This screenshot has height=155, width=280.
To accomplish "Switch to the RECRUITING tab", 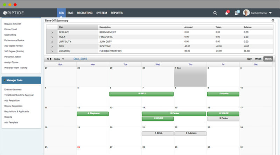I will [85, 13].
